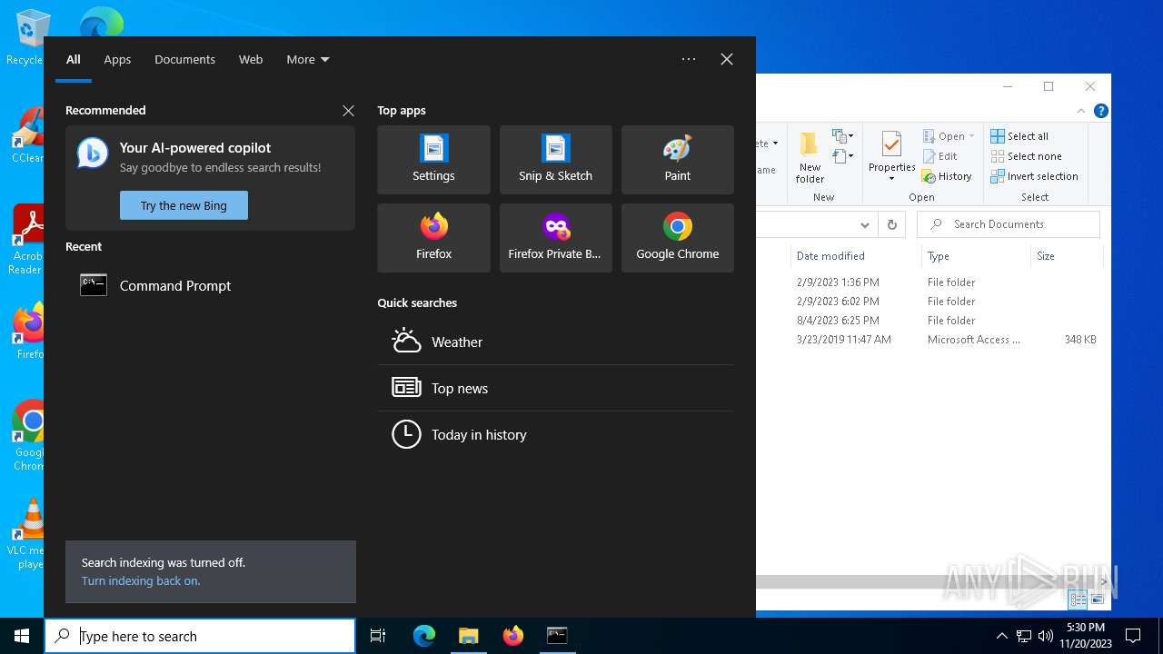Click Turn indexing back on link
The image size is (1163, 654).
pyautogui.click(x=141, y=580)
